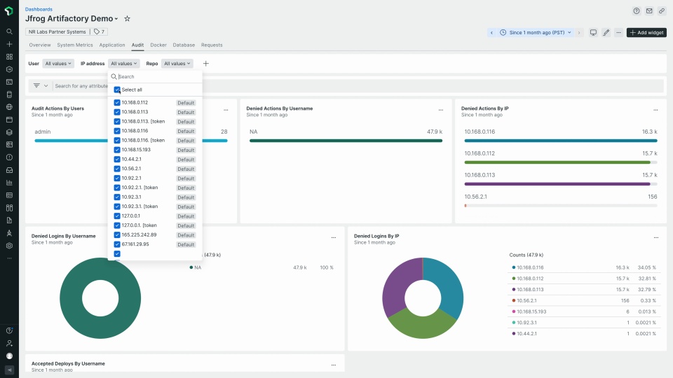Toggle the Select all checkbox
Screen dimensions: 673x378
coord(117,90)
